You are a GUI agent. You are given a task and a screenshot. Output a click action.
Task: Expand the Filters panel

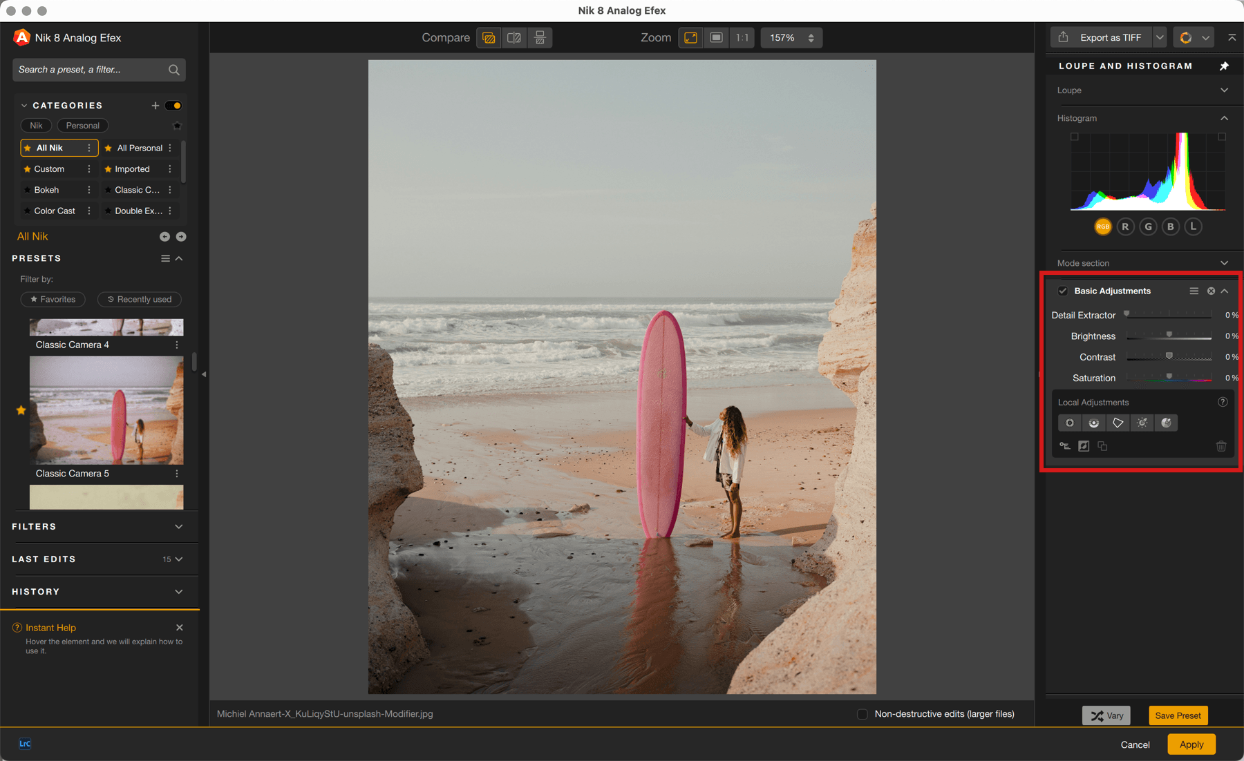click(178, 527)
